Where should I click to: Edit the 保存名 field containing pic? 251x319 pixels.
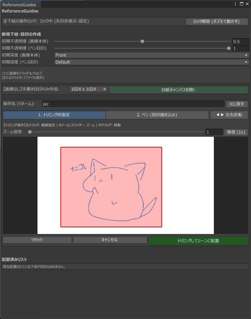click(133, 104)
